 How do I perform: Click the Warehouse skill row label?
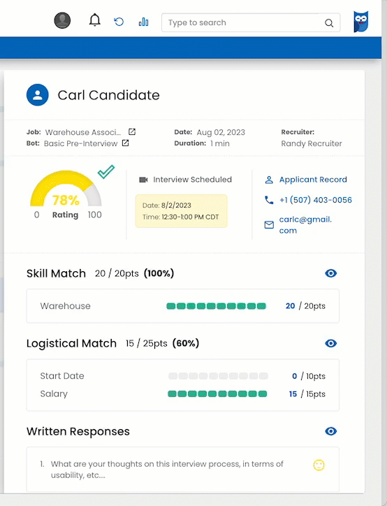click(66, 306)
